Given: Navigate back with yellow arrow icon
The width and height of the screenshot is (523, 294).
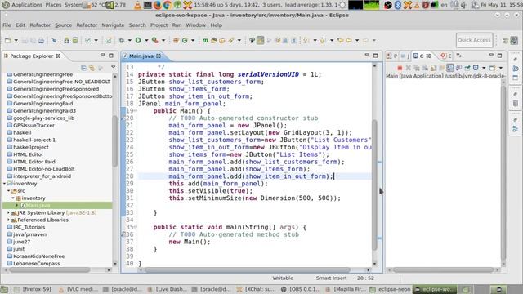Looking at the screenshot, I should 349,40.
